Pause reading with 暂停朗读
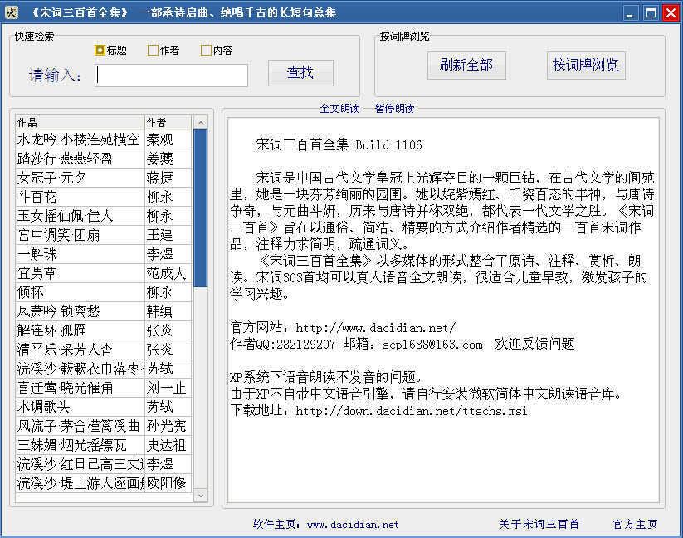683x538 pixels. coord(394,109)
